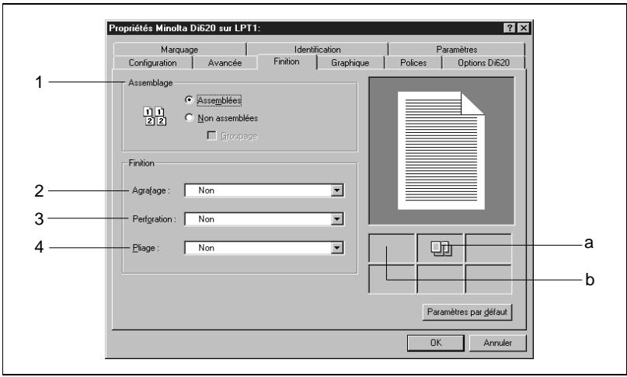The image size is (627, 377).
Task: Switch to the Avancée tab
Action: (x=225, y=63)
